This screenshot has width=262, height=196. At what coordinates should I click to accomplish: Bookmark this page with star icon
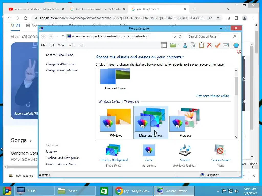pyautogui.click(x=218, y=18)
